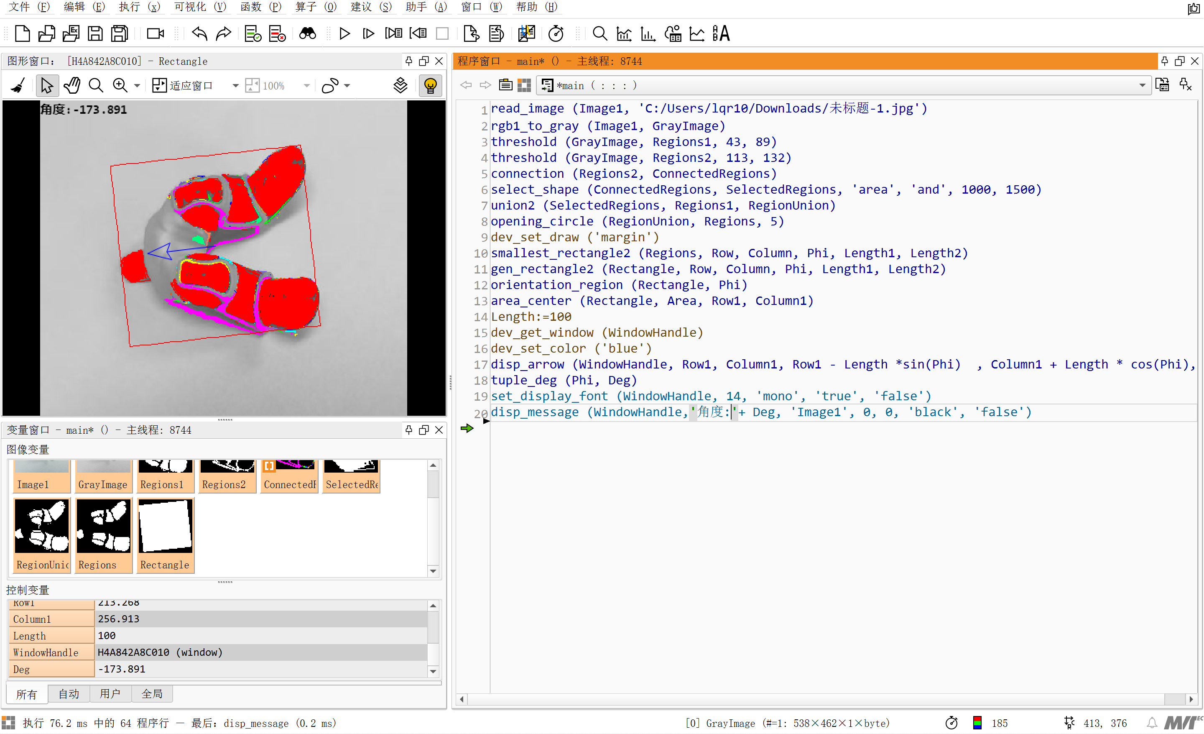
Task: Float the variable window panel
Action: (x=423, y=430)
